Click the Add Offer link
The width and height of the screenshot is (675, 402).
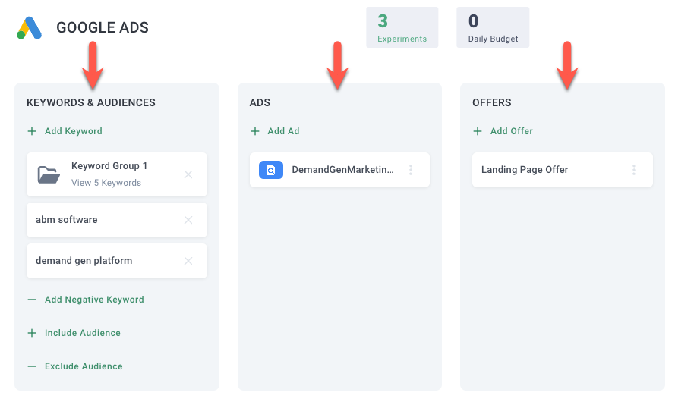(512, 131)
